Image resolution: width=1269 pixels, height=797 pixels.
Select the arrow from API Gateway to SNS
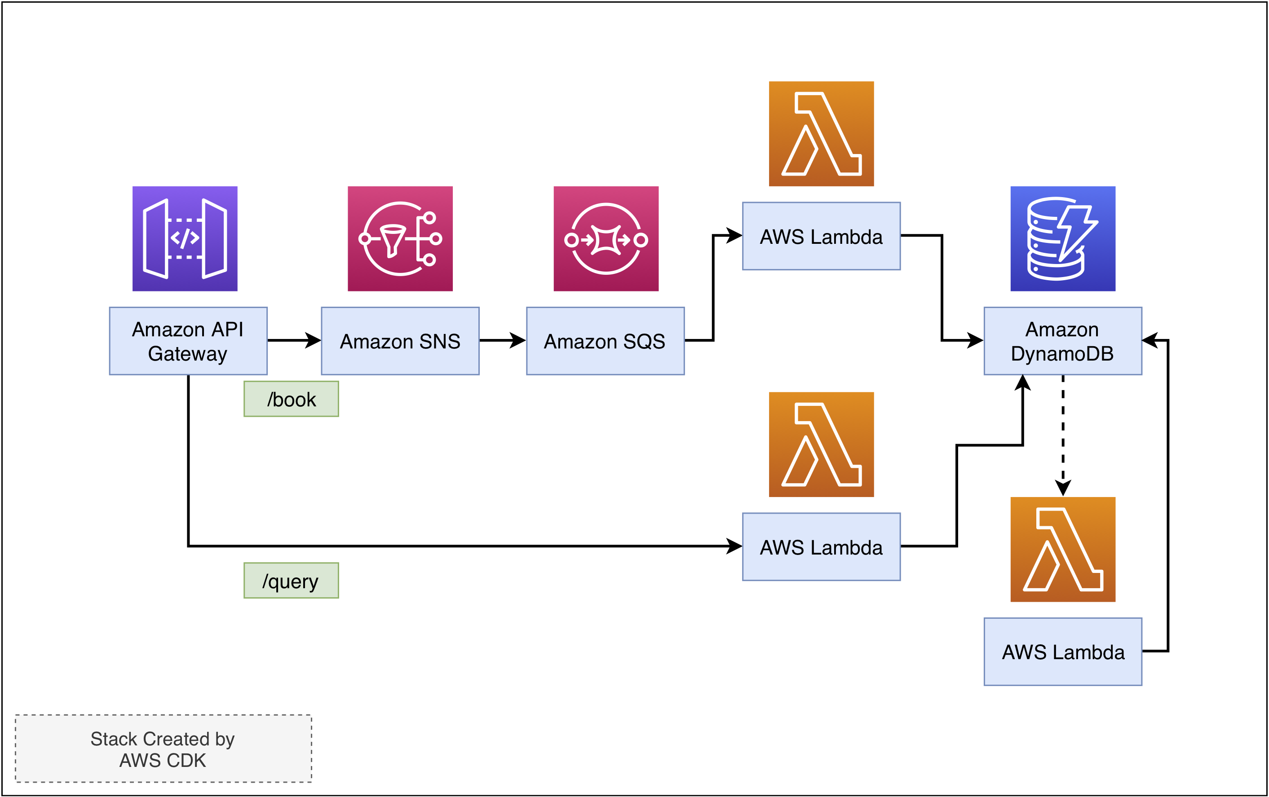click(x=292, y=340)
